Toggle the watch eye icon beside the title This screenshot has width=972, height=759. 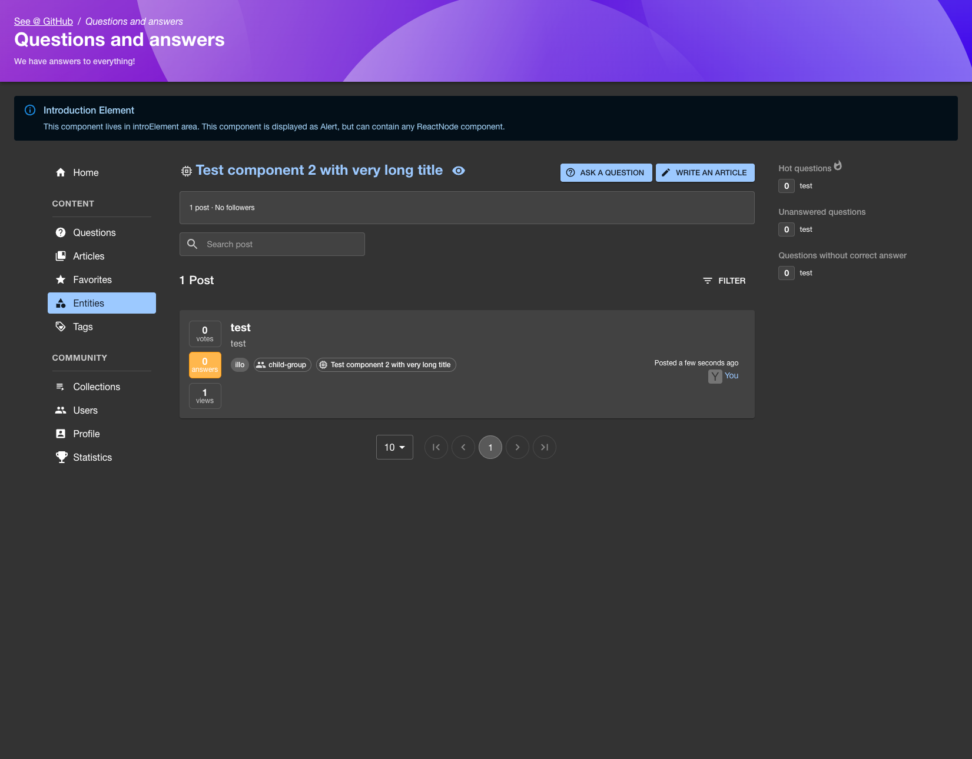[459, 171]
